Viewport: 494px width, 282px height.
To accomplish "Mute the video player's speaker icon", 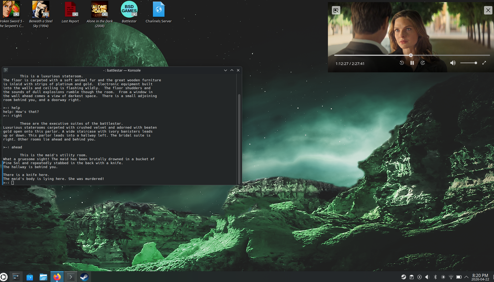I will pos(453,63).
